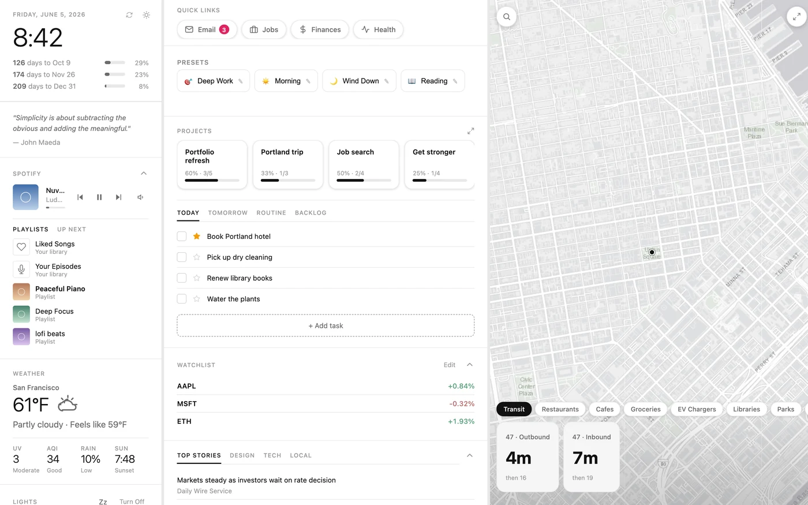Switch to the Tomorrow task tab
The image size is (808, 505).
(x=228, y=213)
